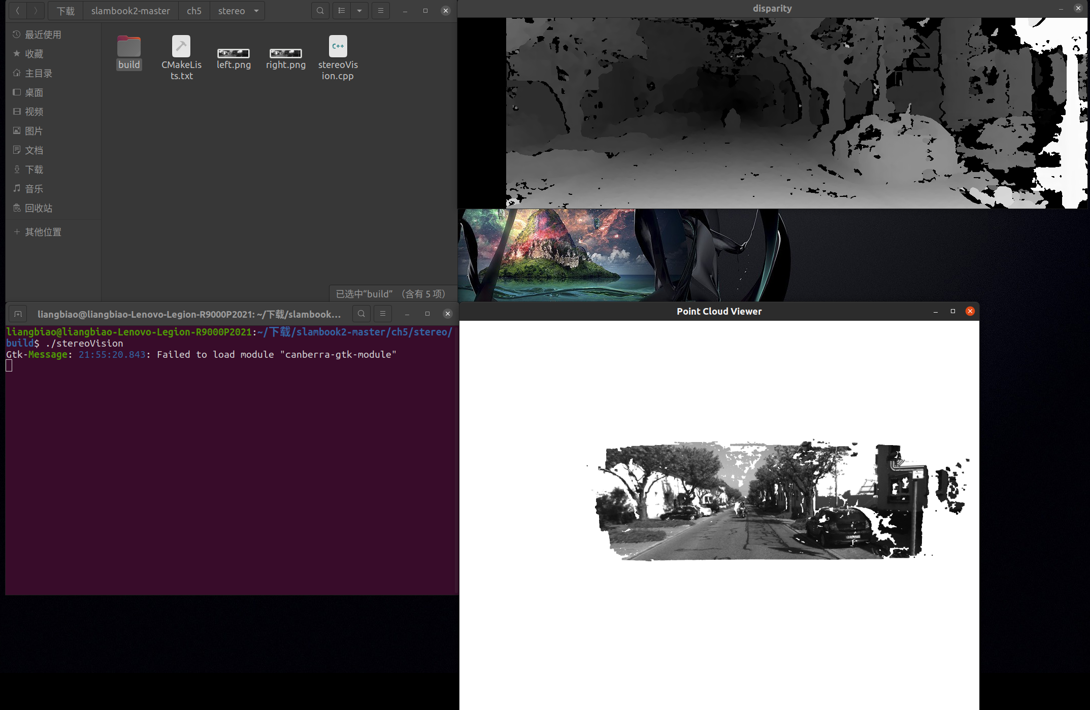
Task: Select the ch5 breadcrumb item
Action: point(194,10)
